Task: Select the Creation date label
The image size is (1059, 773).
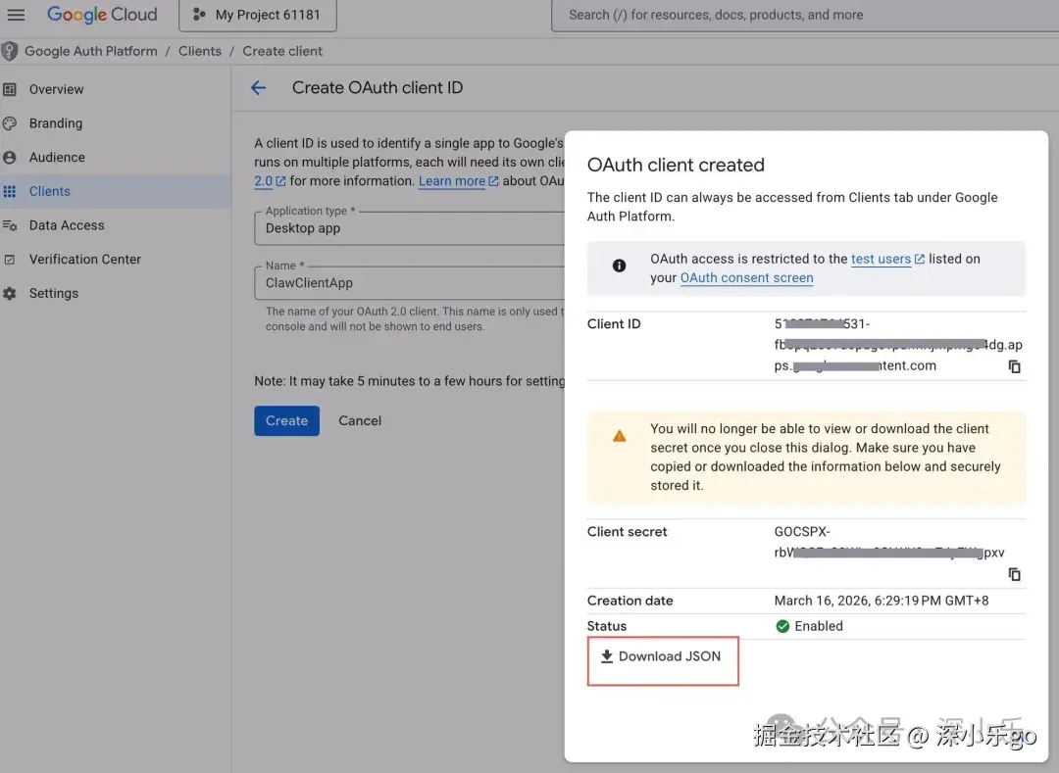Action: (x=630, y=601)
